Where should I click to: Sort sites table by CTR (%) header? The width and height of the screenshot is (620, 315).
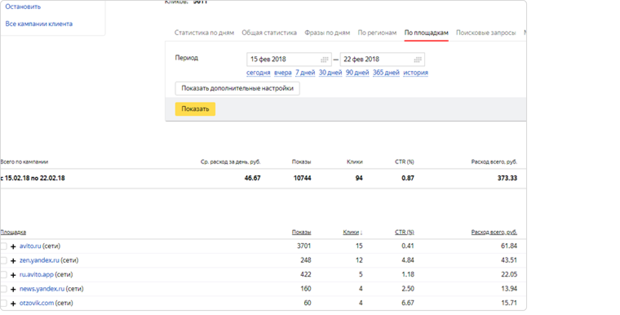(x=404, y=233)
